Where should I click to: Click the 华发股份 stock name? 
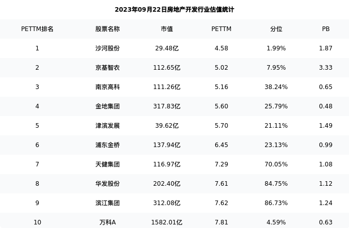pos(107,184)
